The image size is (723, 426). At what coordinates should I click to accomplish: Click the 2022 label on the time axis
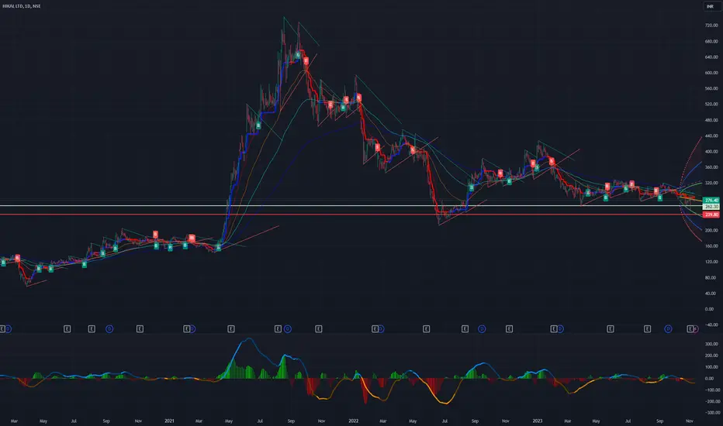pyautogui.click(x=353, y=421)
